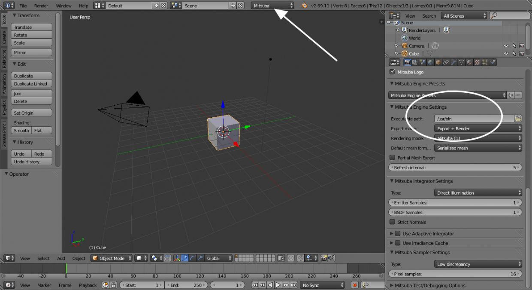Open the sampler Type dropdown showing Low discrepancy
532x290 pixels.
(x=478, y=264)
